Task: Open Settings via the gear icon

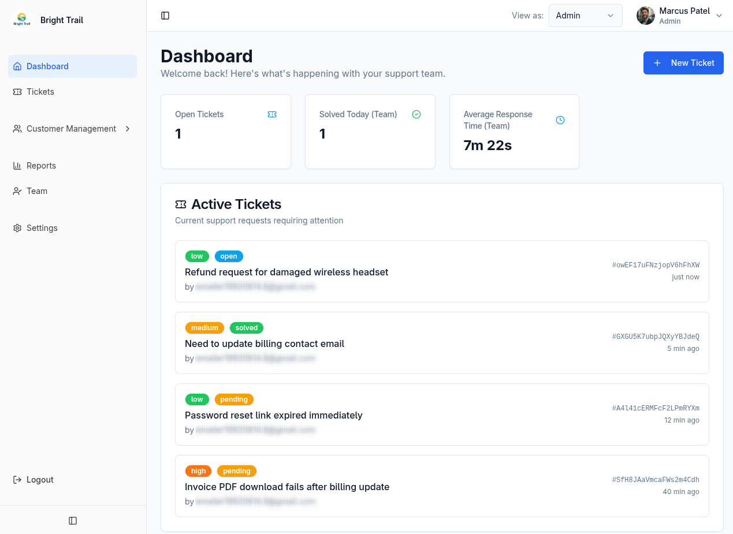Action: (17, 228)
